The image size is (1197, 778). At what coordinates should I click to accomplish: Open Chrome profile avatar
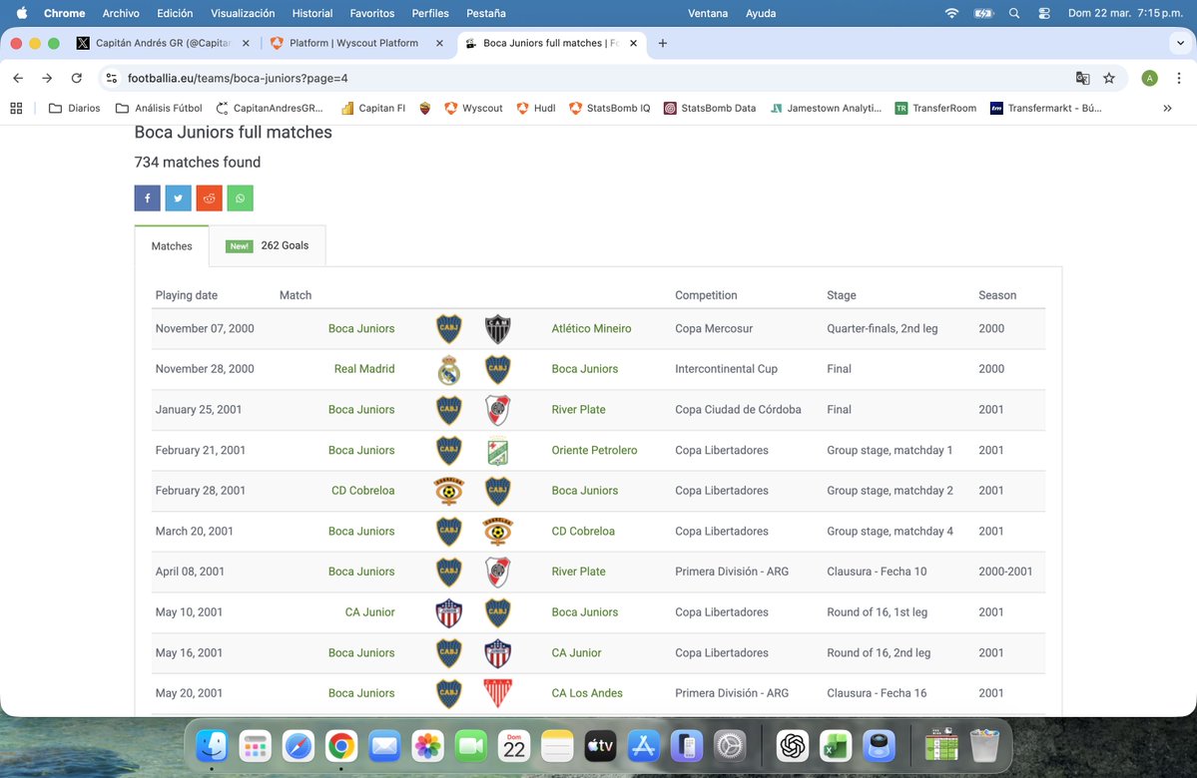point(1150,78)
